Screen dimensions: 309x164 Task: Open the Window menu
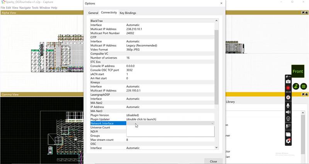[x=45, y=8]
